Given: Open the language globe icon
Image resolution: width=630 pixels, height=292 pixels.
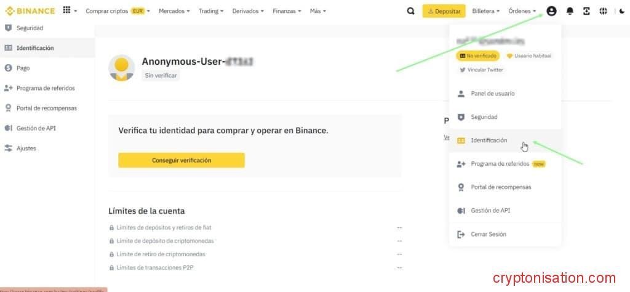Looking at the screenshot, I should (603, 11).
